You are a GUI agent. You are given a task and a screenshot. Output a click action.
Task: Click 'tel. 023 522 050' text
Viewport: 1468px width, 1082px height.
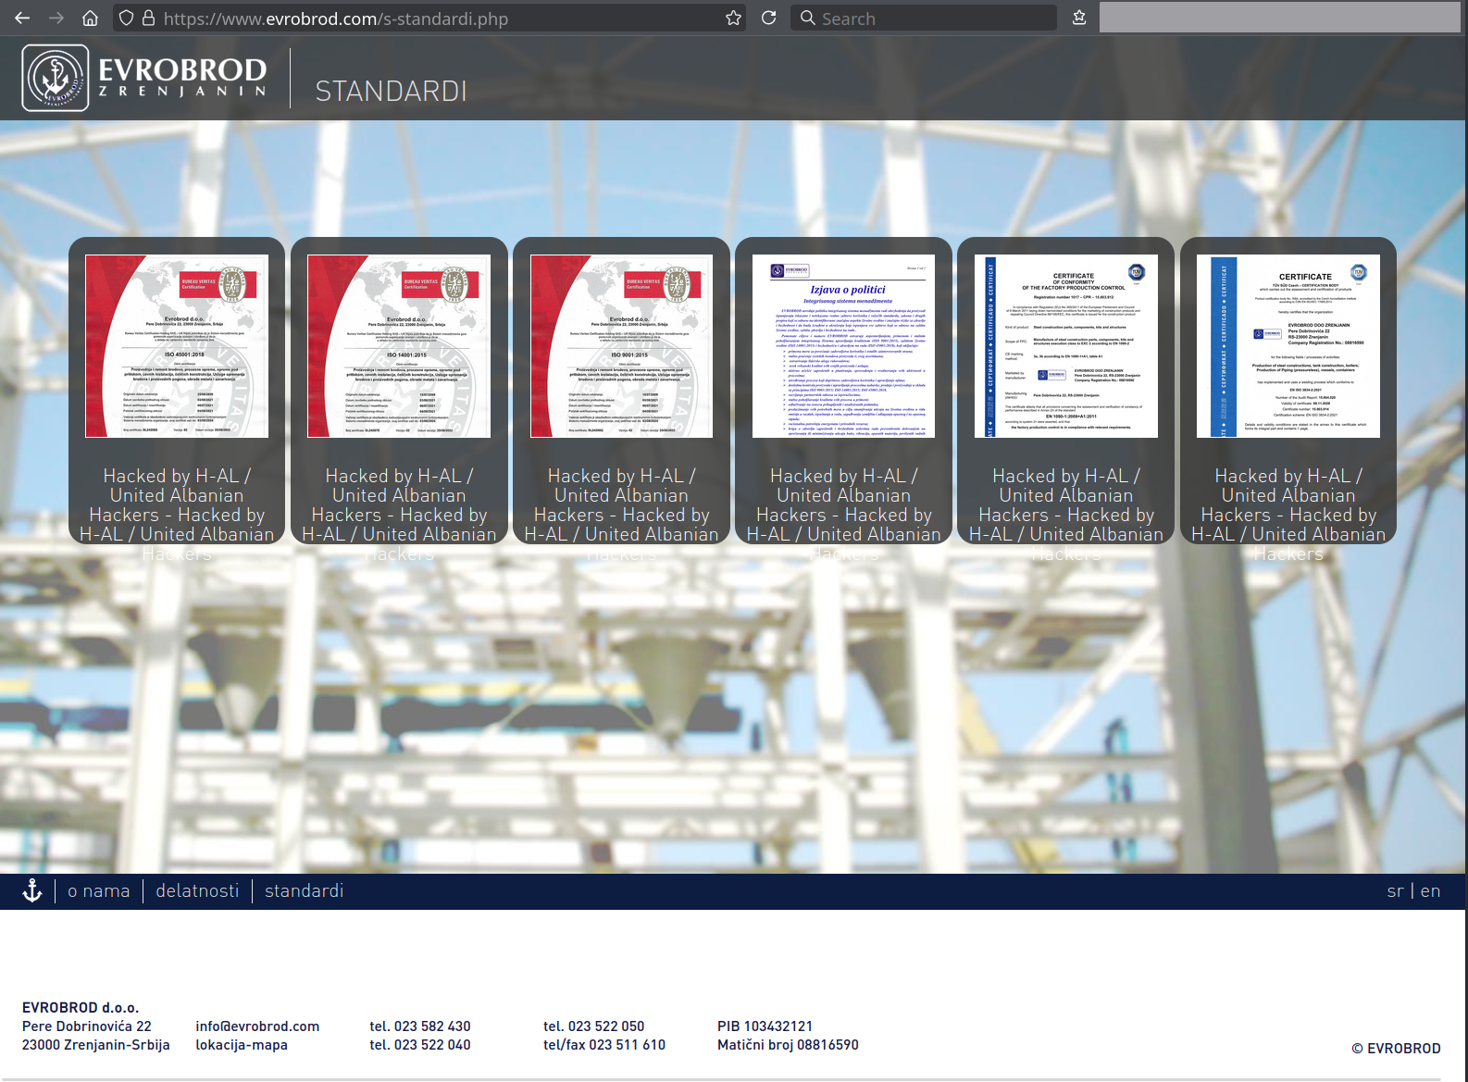[594, 1026]
